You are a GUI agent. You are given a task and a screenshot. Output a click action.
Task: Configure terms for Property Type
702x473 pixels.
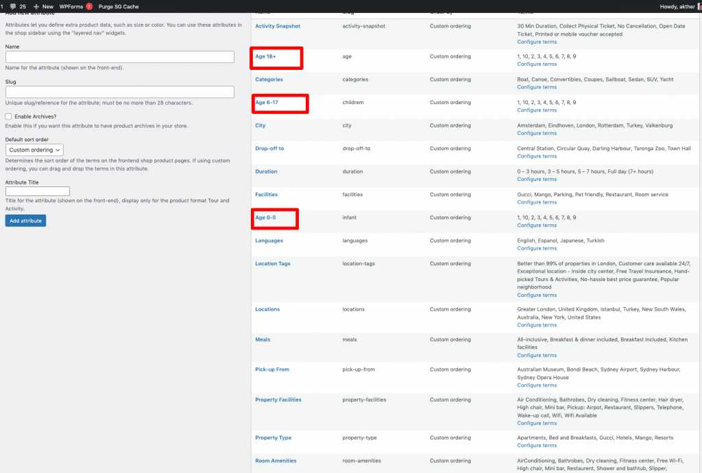coord(537,446)
